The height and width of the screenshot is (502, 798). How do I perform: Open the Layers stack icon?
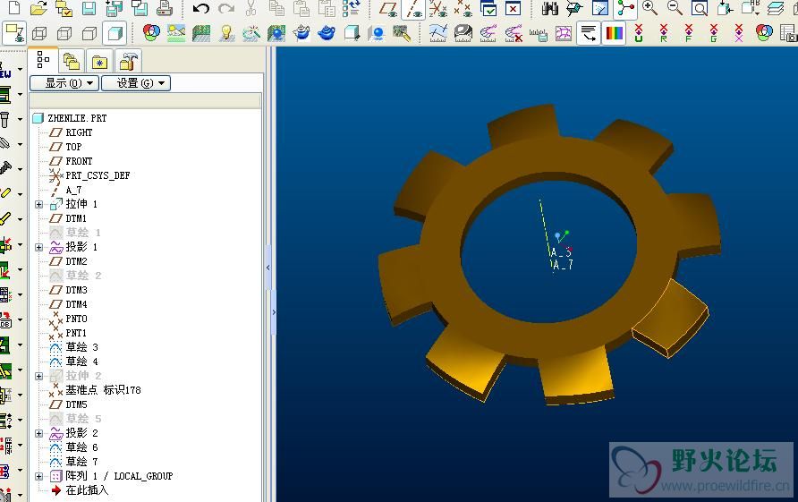point(776,8)
